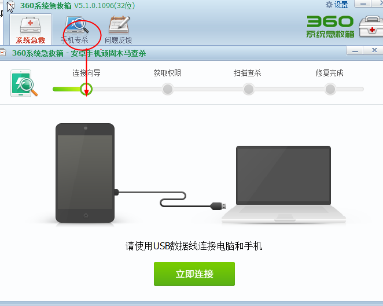383x306 pixels.
Task: Select the 获取权限 step circle
Action: [168, 89]
